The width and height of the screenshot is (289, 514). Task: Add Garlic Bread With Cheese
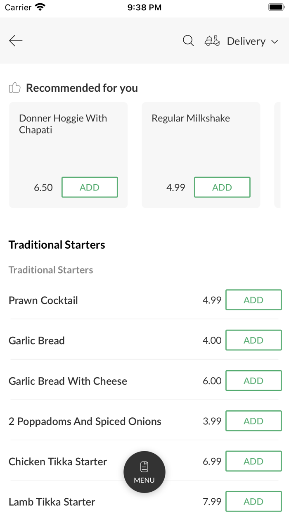(x=253, y=381)
